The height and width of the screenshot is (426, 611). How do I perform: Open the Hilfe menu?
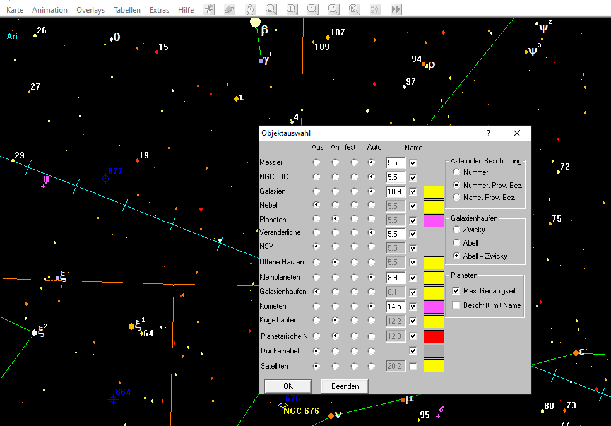pos(186,10)
